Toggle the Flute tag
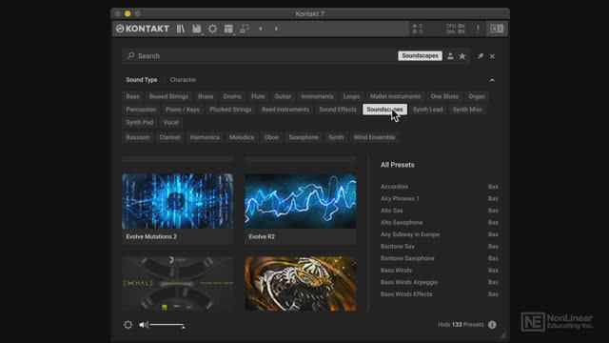This screenshot has height=343, width=609. (x=258, y=96)
